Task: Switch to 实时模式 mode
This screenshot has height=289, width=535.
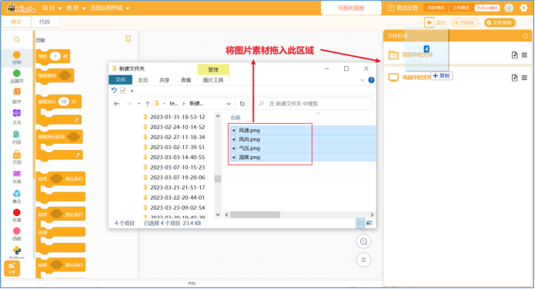Action: (x=436, y=8)
